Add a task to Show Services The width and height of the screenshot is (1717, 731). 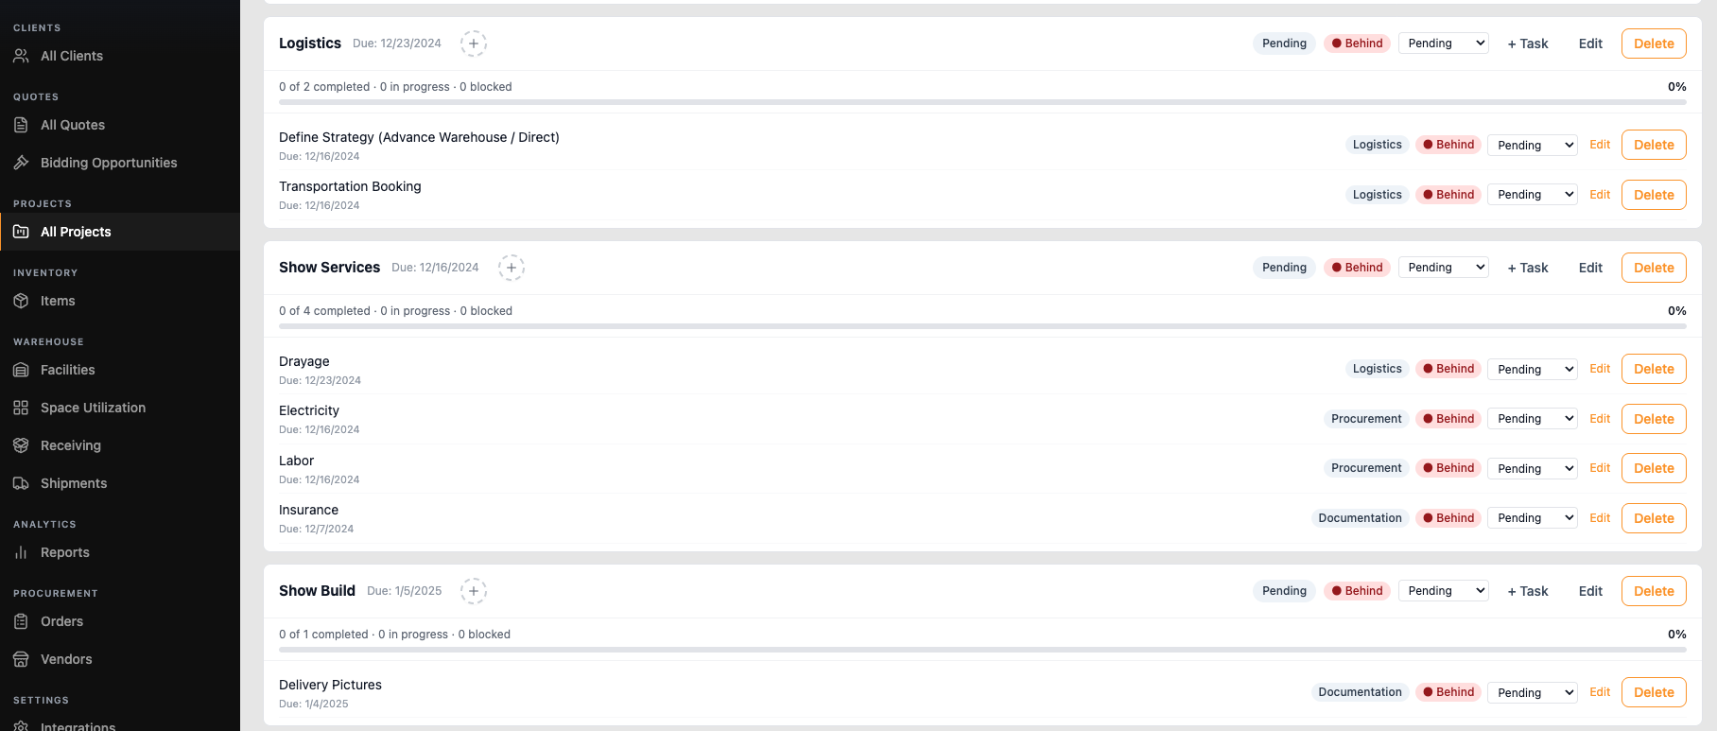pos(1528,268)
